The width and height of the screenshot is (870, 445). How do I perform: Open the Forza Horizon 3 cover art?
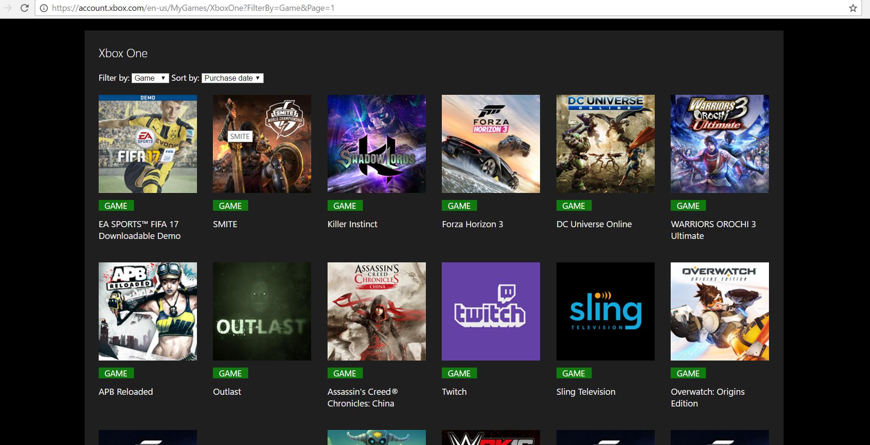point(491,144)
